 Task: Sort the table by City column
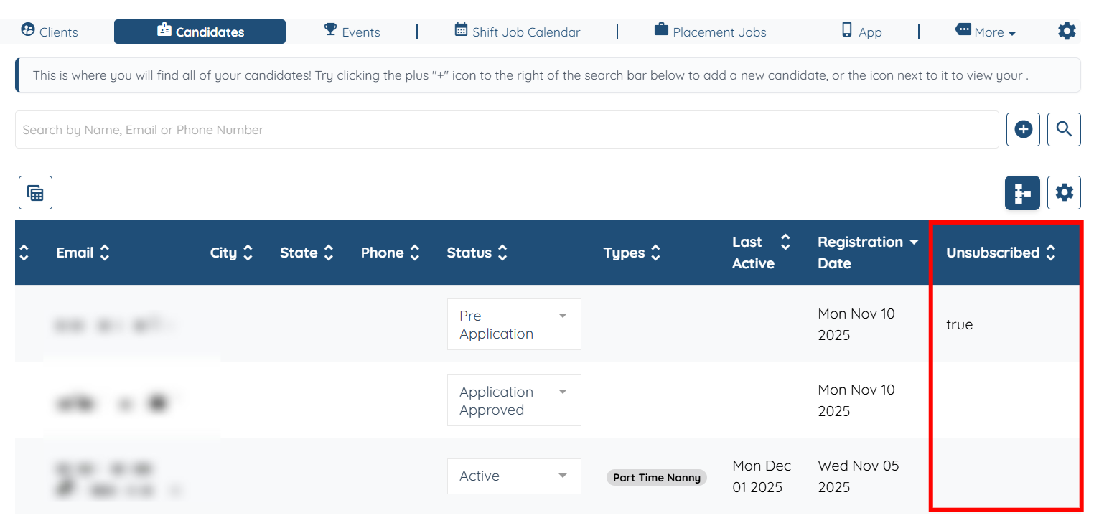tap(232, 253)
